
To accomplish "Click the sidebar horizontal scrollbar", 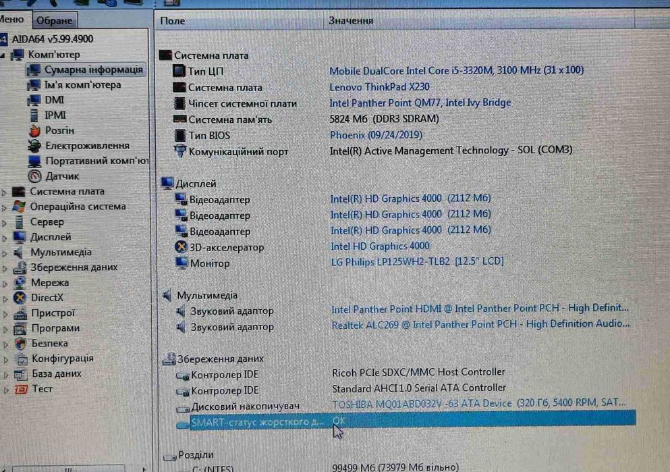I will pos(68,469).
